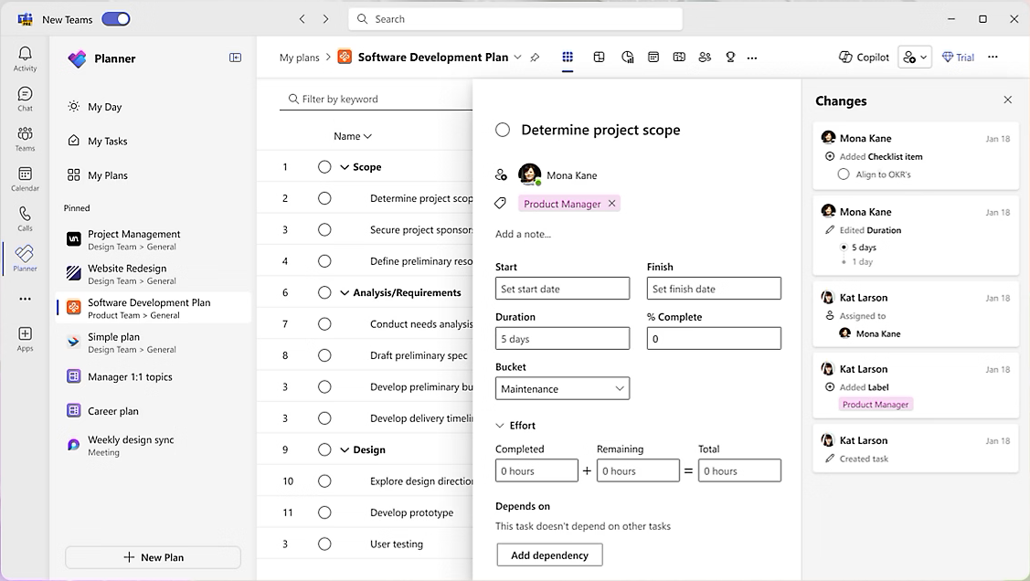The width and height of the screenshot is (1030, 581).
Task: Navigate to My plans breadcrumb
Action: click(299, 58)
